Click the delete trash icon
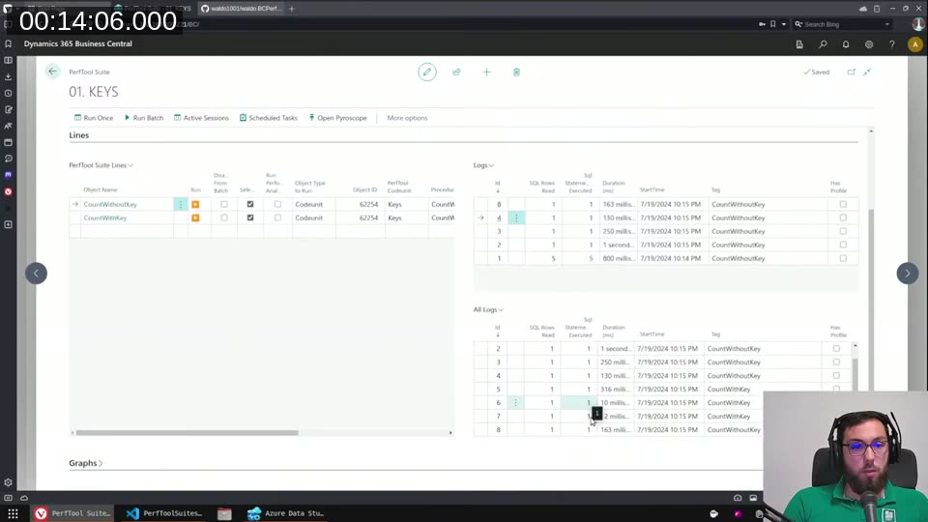This screenshot has height=522, width=928. [x=516, y=72]
